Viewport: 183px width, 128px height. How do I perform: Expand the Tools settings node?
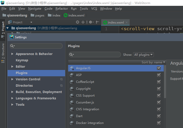tap(12, 104)
